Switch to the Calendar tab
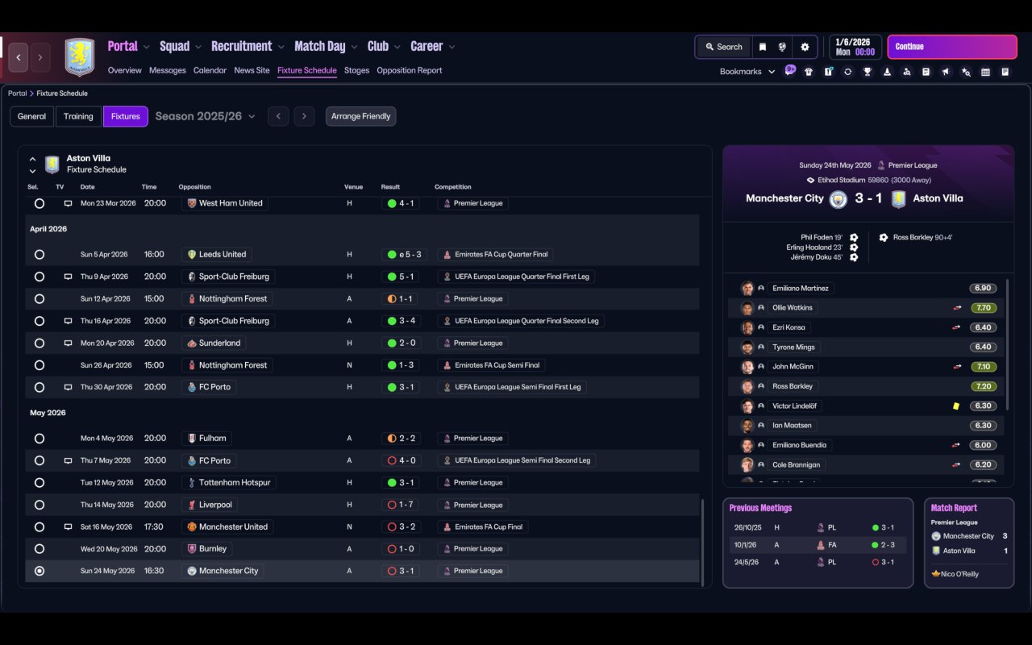Image resolution: width=1032 pixels, height=645 pixels. (210, 70)
